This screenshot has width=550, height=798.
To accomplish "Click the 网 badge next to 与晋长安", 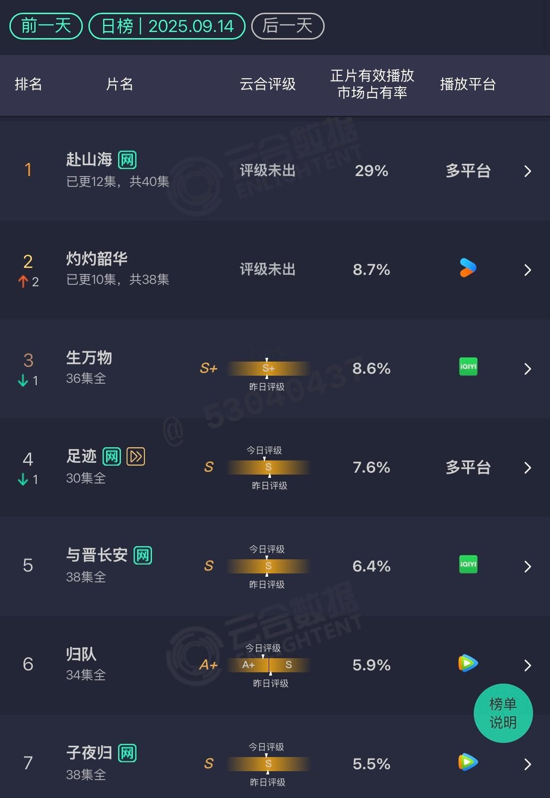I will click(x=143, y=556).
